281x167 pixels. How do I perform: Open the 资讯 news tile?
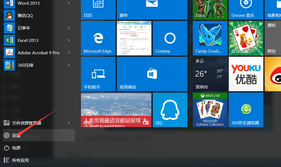(x=116, y=110)
